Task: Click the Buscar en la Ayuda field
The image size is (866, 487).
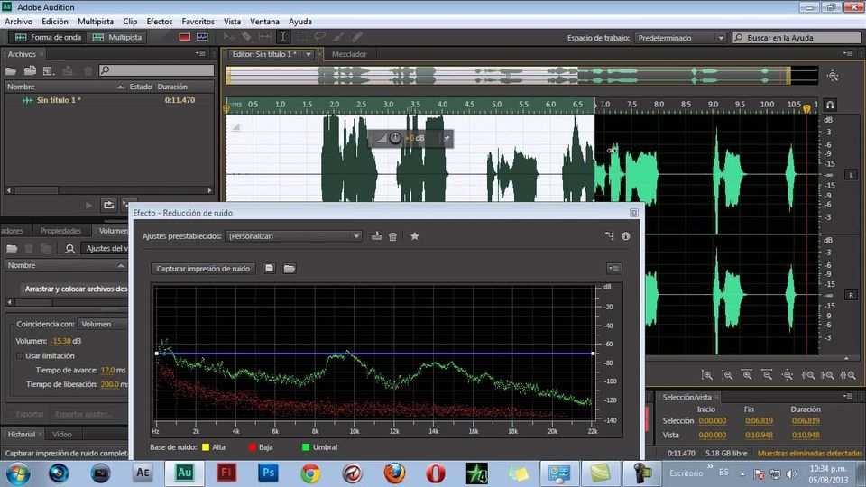Action: coord(797,38)
